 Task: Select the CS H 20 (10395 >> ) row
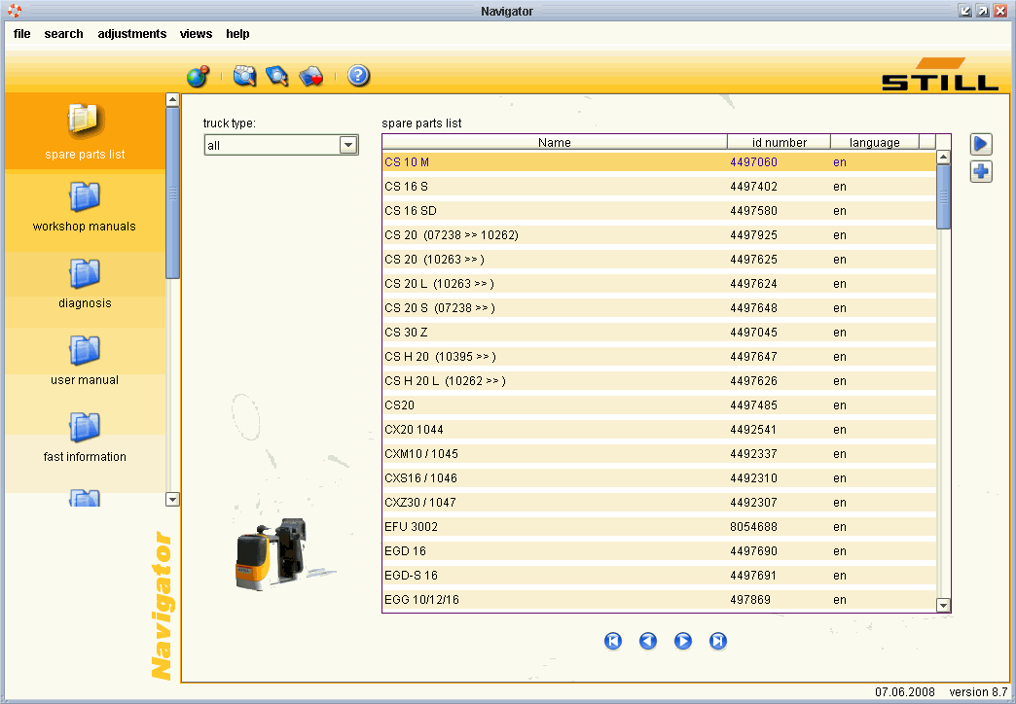[659, 357]
